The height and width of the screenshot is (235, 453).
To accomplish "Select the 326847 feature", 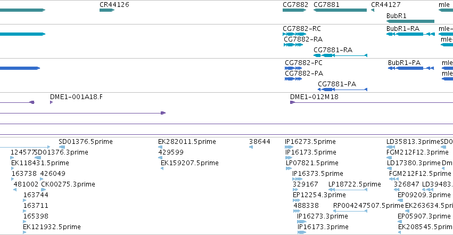I will click(x=397, y=190).
